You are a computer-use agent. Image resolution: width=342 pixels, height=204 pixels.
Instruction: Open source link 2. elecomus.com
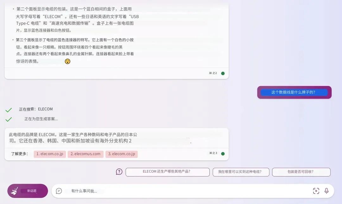click(85, 154)
